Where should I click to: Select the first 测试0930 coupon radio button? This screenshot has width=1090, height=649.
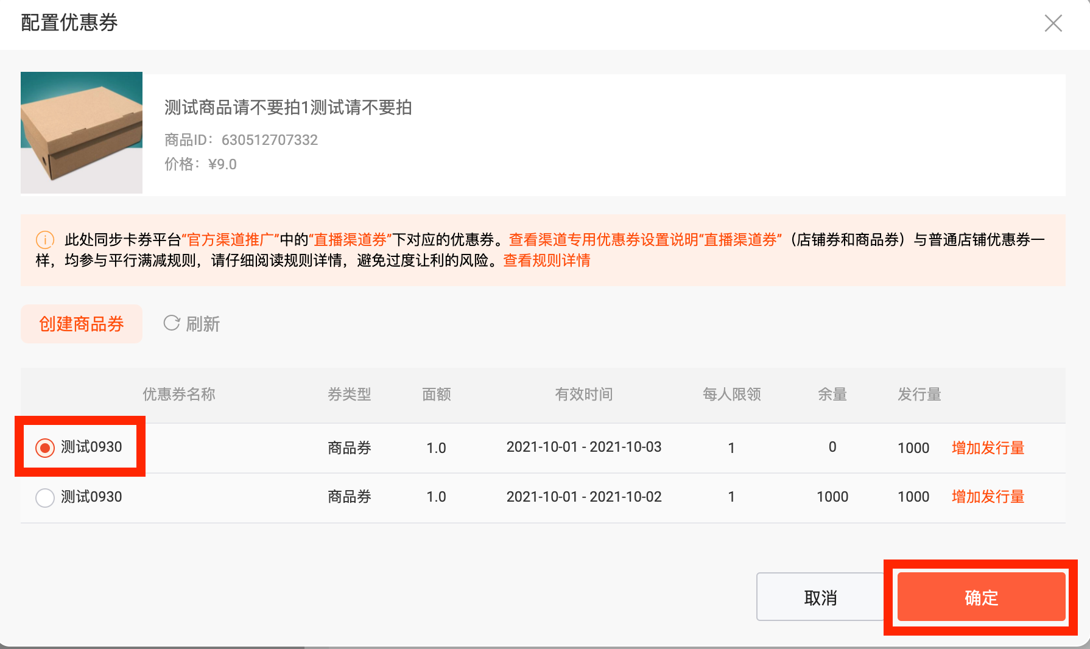pyautogui.click(x=45, y=448)
